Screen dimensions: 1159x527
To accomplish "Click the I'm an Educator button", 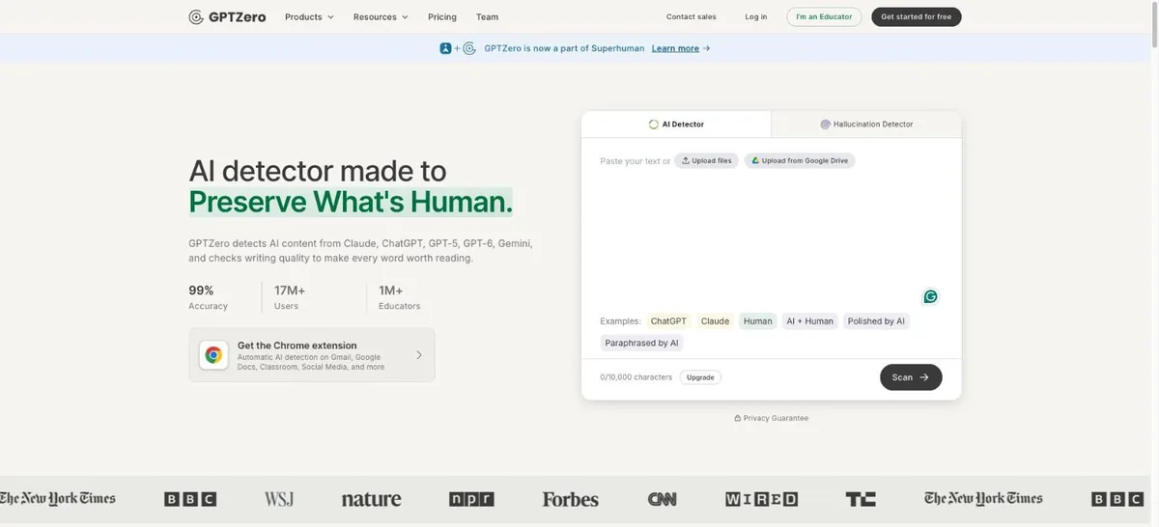I will pos(824,16).
